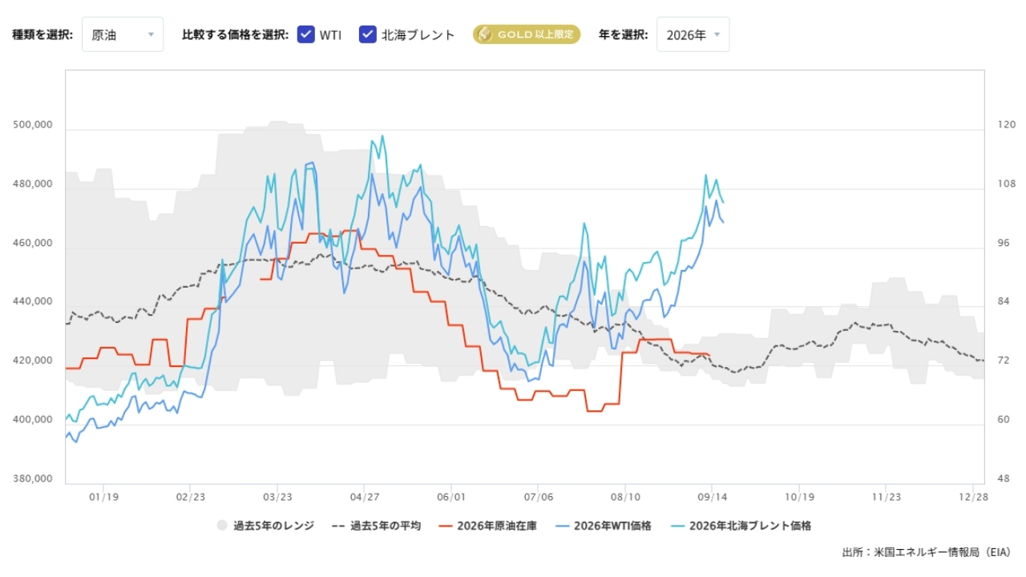Click the GOLD以上限定 badge
Viewport: 1026px width, 577px height.
point(527,34)
